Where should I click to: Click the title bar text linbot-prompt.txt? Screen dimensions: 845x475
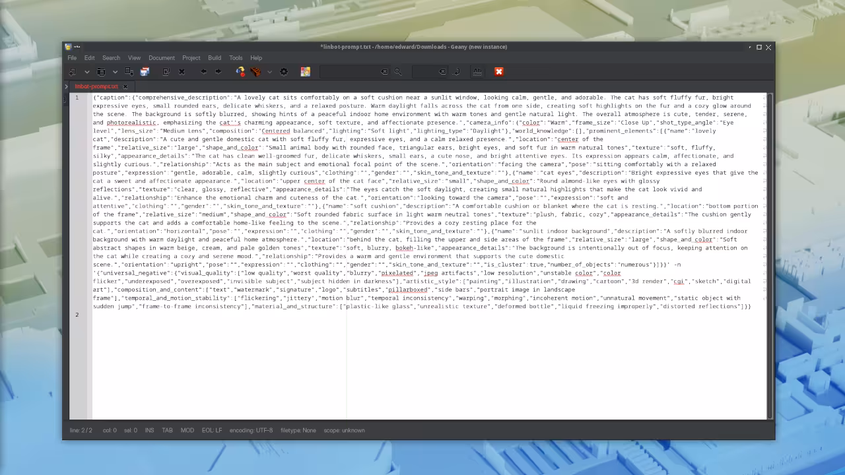347,47
